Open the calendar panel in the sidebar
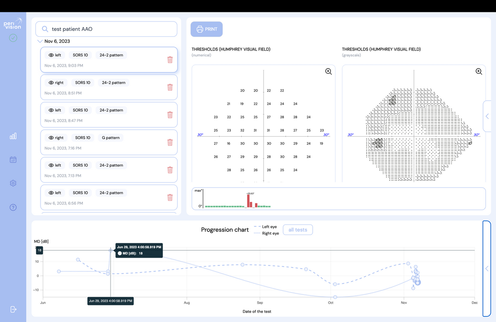The width and height of the screenshot is (496, 322). tap(13, 160)
